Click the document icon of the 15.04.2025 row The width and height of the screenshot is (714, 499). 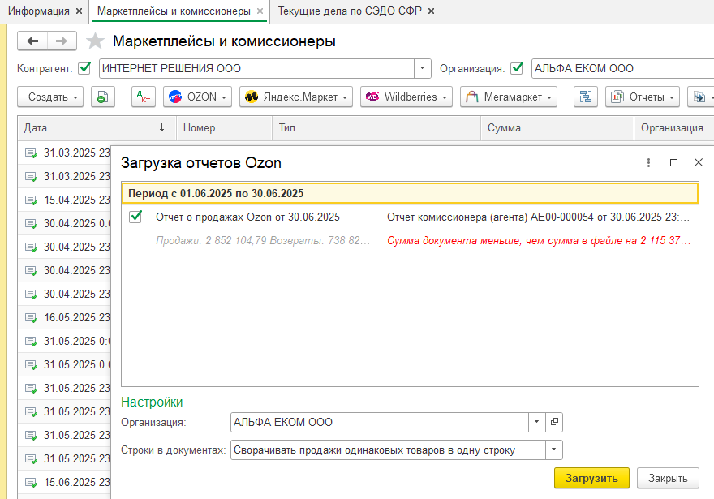[31, 200]
